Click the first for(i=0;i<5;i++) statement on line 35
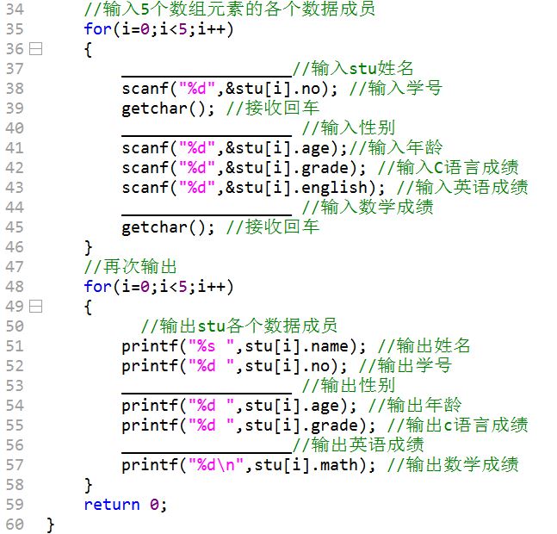Viewport: 557px width, 534px height. pyautogui.click(x=158, y=29)
